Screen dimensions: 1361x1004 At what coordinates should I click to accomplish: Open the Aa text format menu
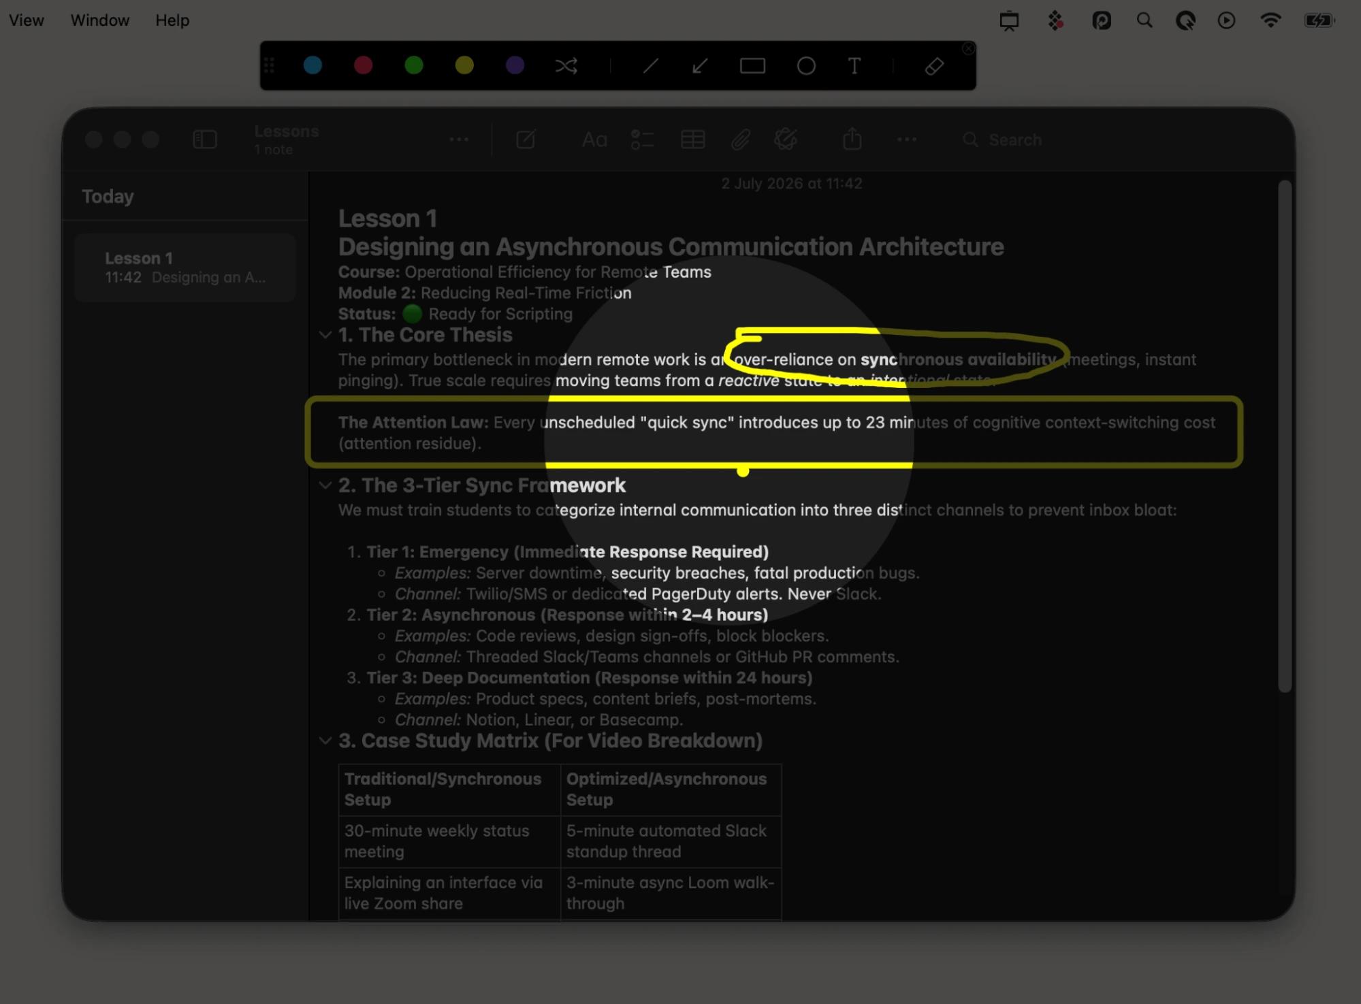click(594, 140)
